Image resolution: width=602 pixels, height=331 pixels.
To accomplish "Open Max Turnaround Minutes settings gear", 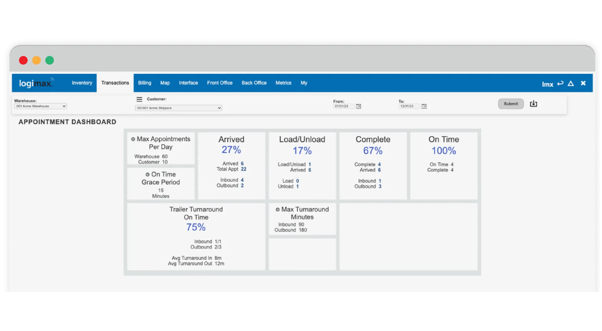I will click(x=277, y=210).
